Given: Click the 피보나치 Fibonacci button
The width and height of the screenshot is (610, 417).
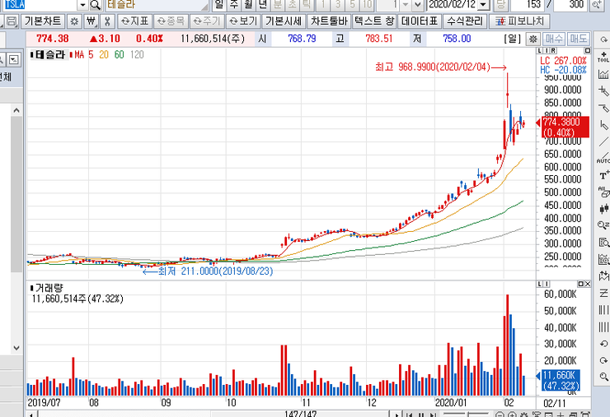Looking at the screenshot, I should coord(519,21).
